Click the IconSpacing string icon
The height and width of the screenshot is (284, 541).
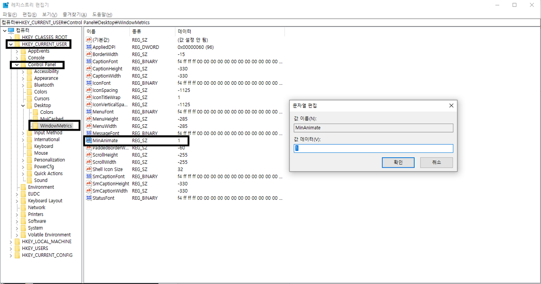(89, 90)
